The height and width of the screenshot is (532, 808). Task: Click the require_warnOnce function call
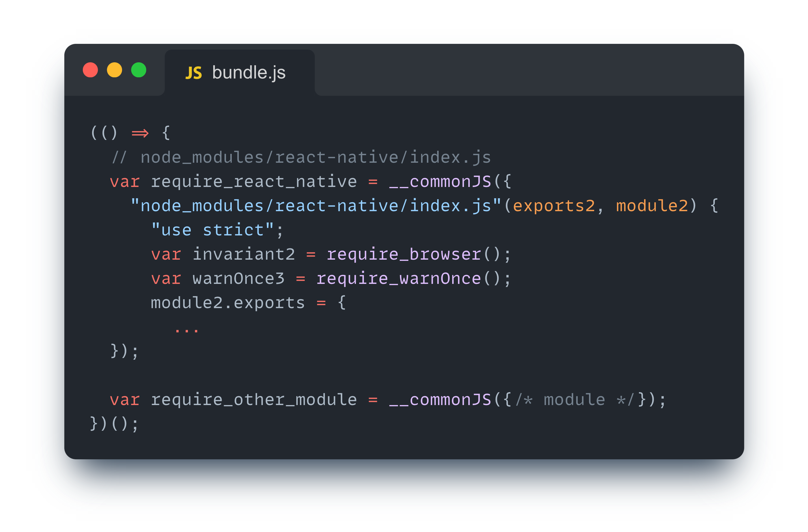pyautogui.click(x=399, y=279)
